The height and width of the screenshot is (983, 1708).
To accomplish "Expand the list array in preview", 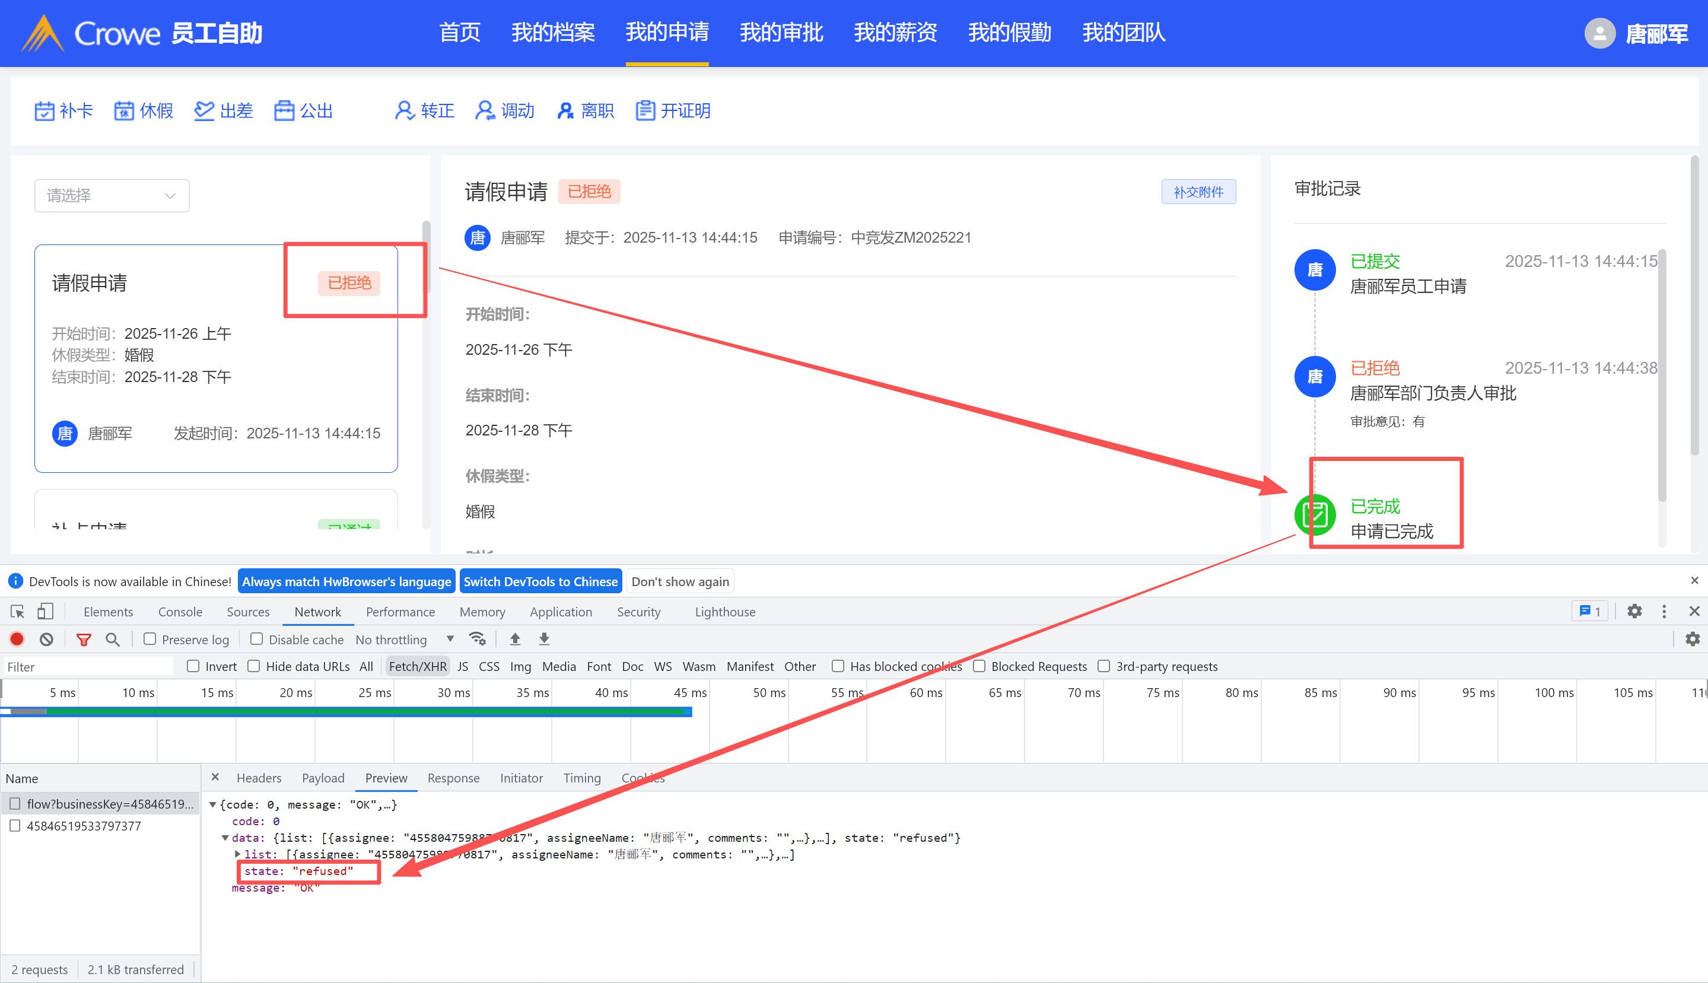I will pyautogui.click(x=238, y=854).
